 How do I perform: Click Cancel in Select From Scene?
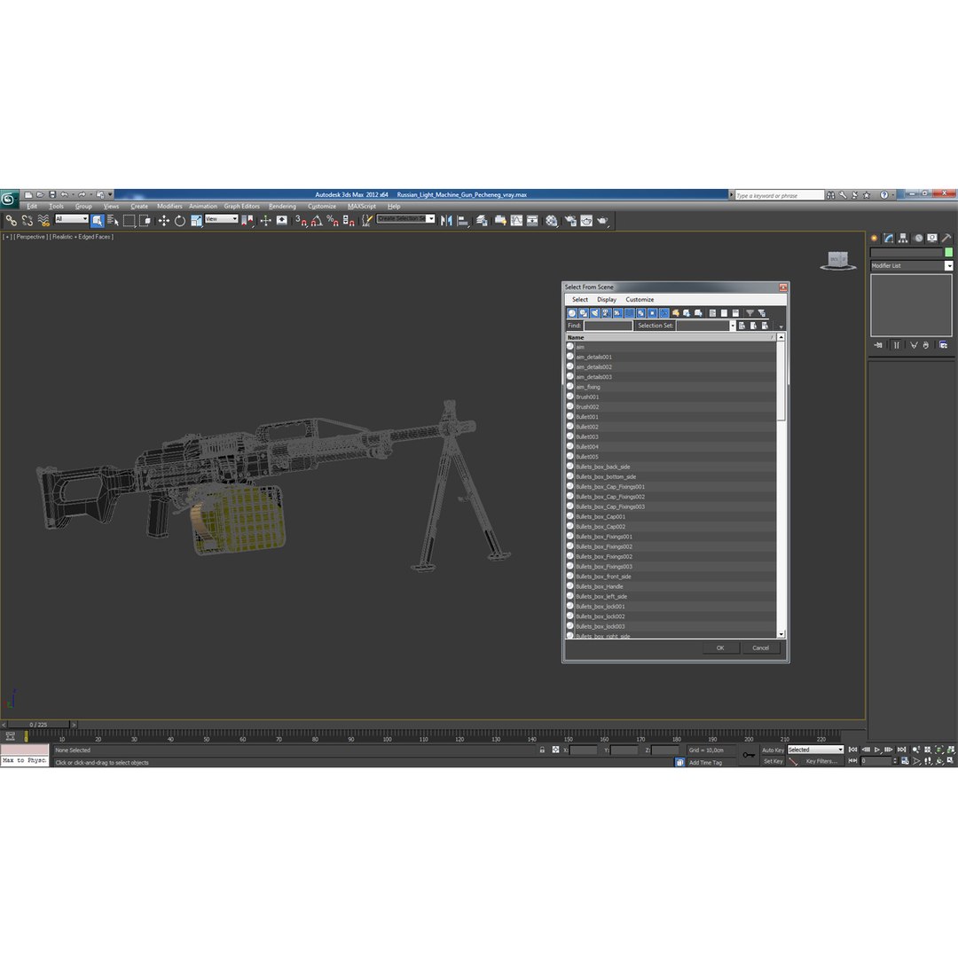pyautogui.click(x=761, y=648)
